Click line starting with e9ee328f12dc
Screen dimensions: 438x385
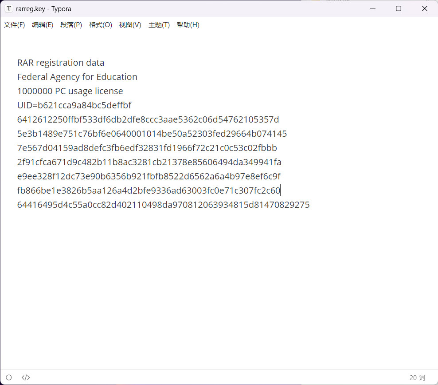click(x=149, y=177)
